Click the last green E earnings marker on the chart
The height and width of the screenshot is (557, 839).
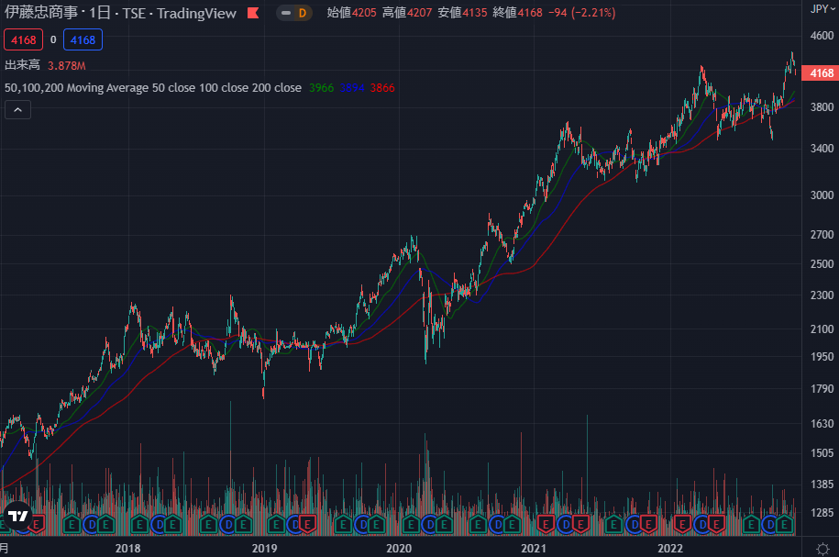[x=784, y=525]
